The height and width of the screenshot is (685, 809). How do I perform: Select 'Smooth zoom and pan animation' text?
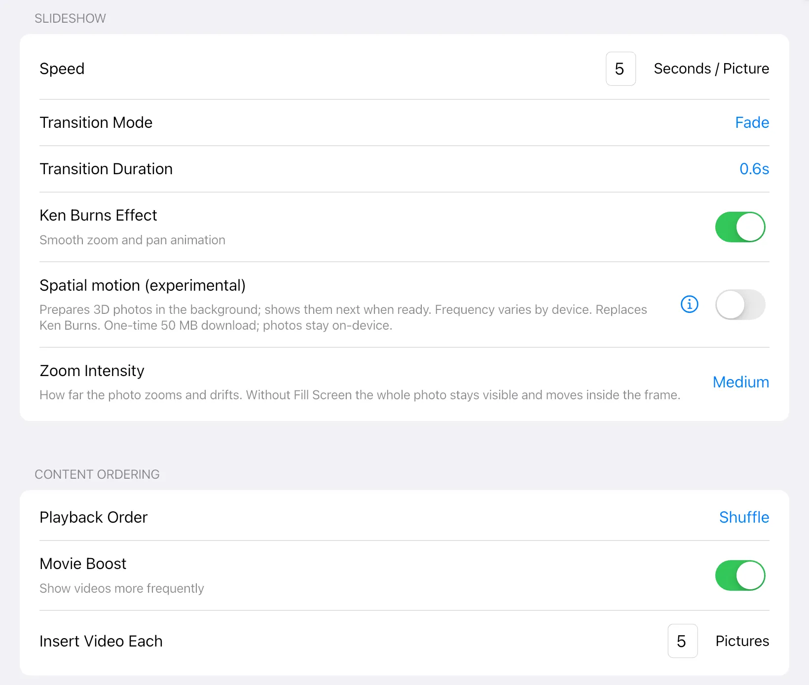click(x=132, y=240)
